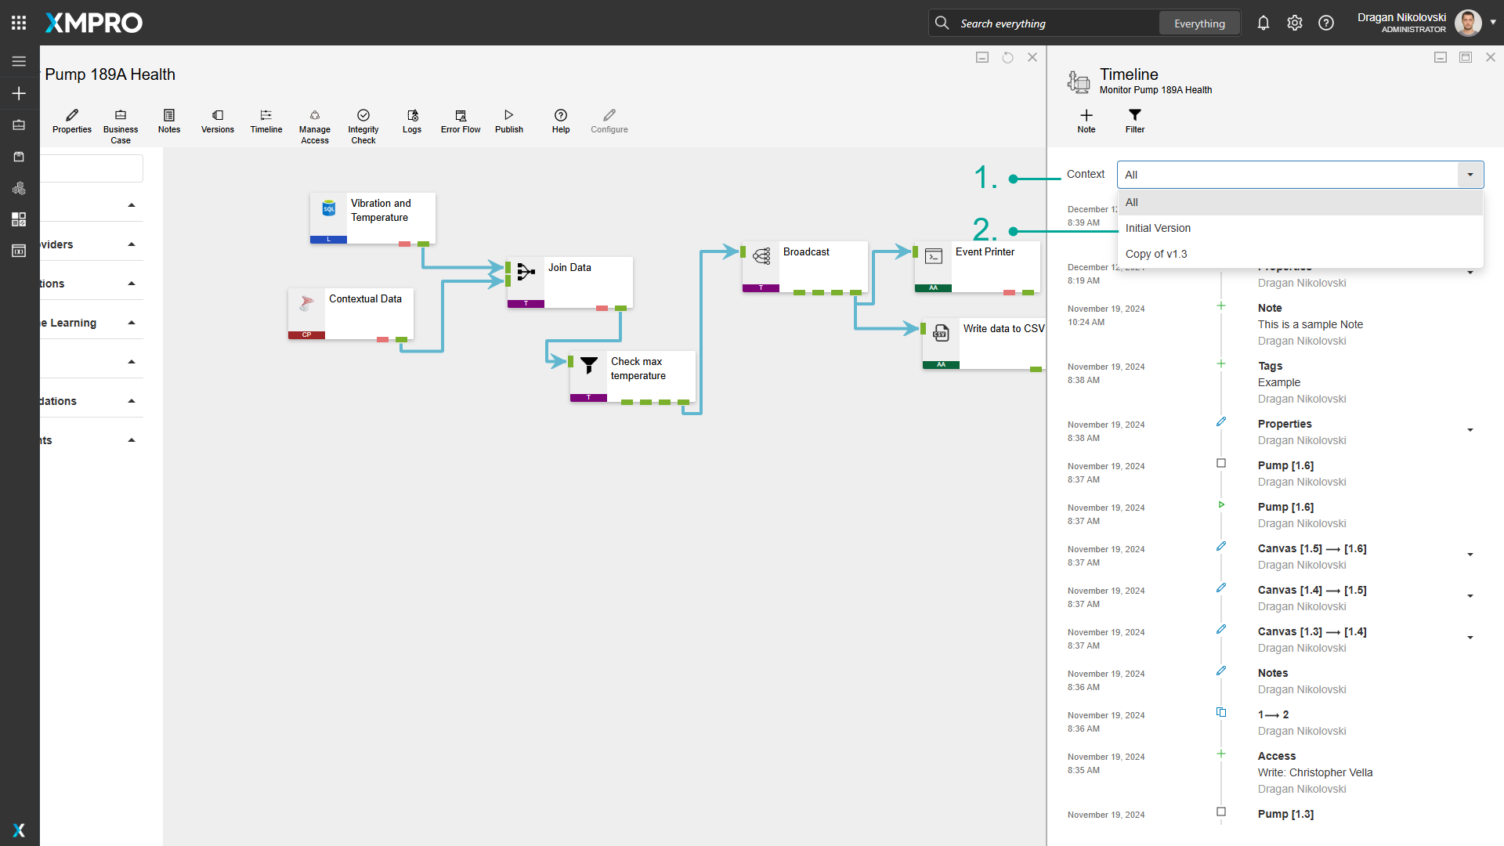Image resolution: width=1504 pixels, height=846 pixels.
Task: Open Manage Access
Action: (x=315, y=127)
